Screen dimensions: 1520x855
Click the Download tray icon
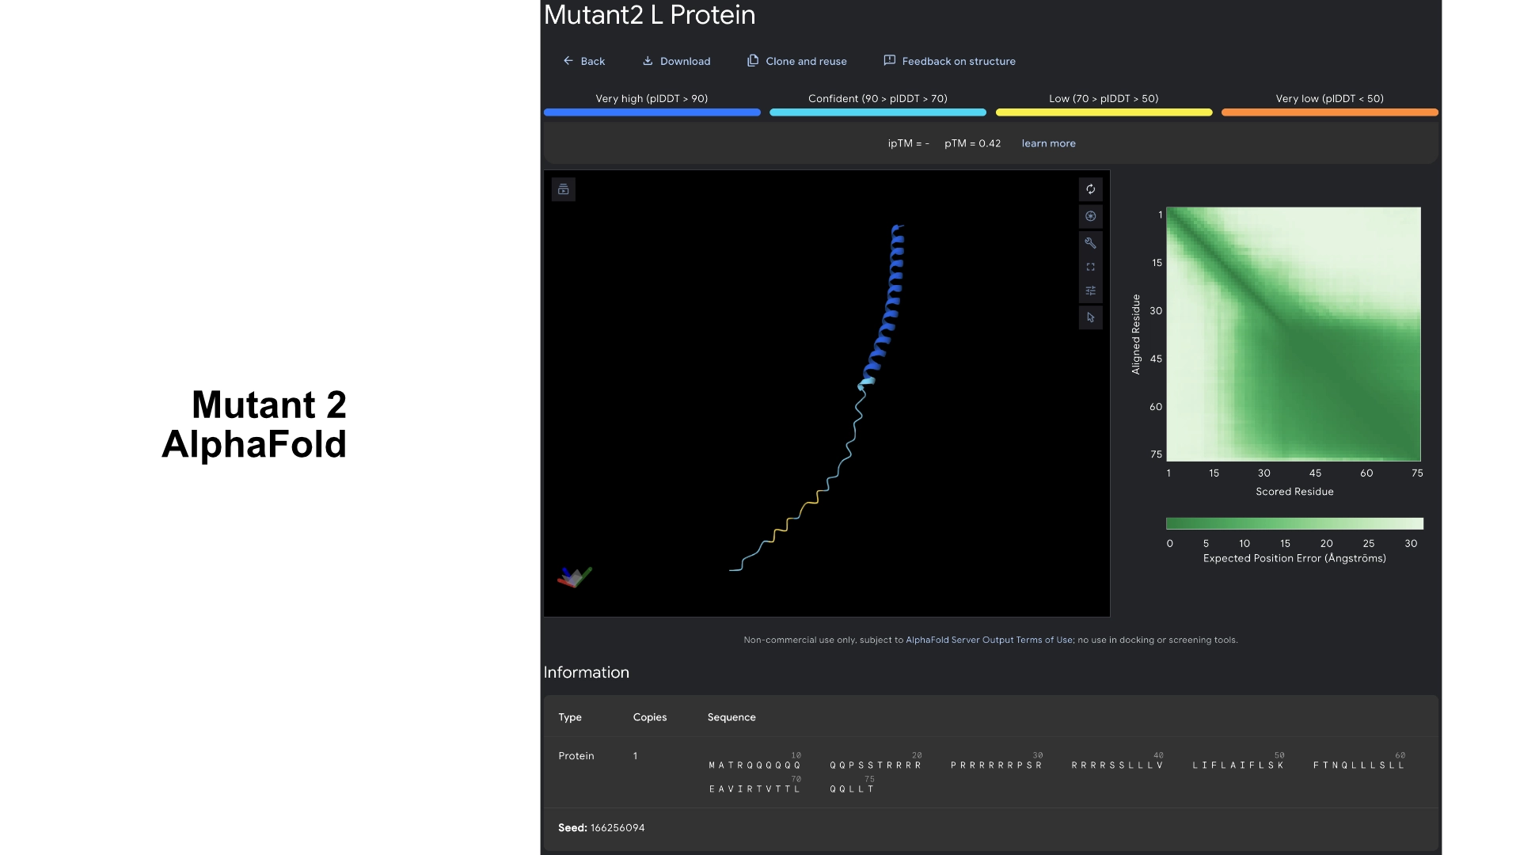[648, 61]
